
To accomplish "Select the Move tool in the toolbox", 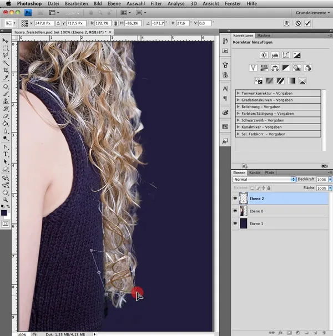I will pyautogui.click(x=6, y=41).
